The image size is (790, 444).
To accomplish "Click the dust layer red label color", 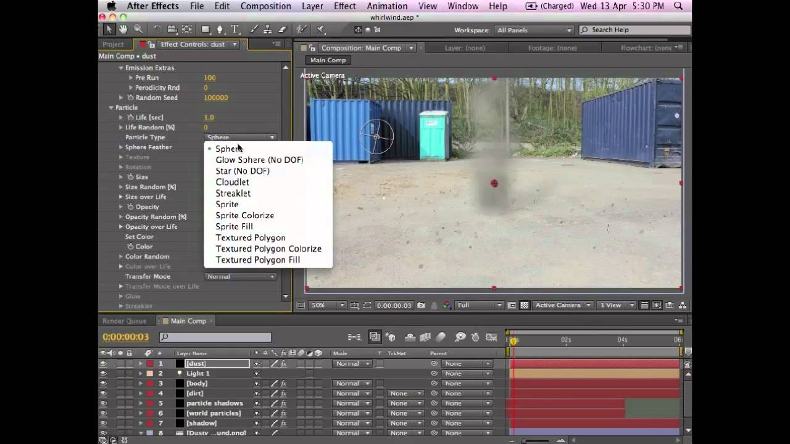I will [150, 364].
